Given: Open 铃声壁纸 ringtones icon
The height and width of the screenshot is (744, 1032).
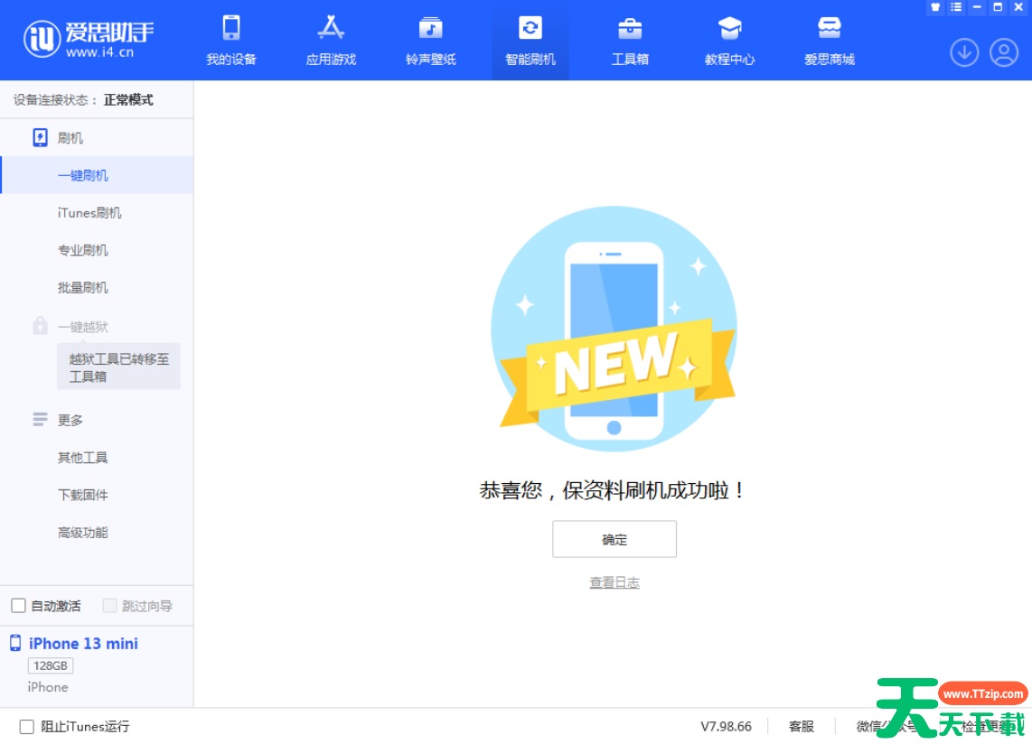Looking at the screenshot, I should tap(431, 29).
